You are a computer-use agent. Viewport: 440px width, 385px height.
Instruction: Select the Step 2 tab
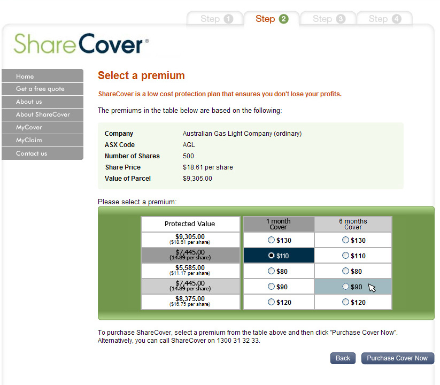pos(272,19)
